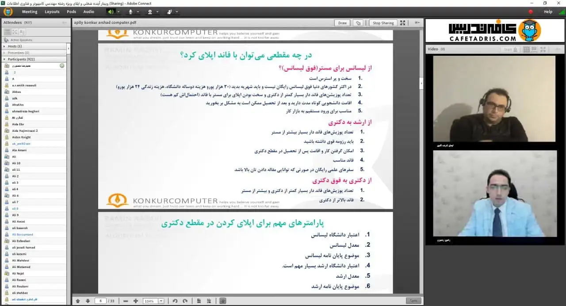Open Share pod options menu
The width and height of the screenshot is (566, 306).
(417, 23)
